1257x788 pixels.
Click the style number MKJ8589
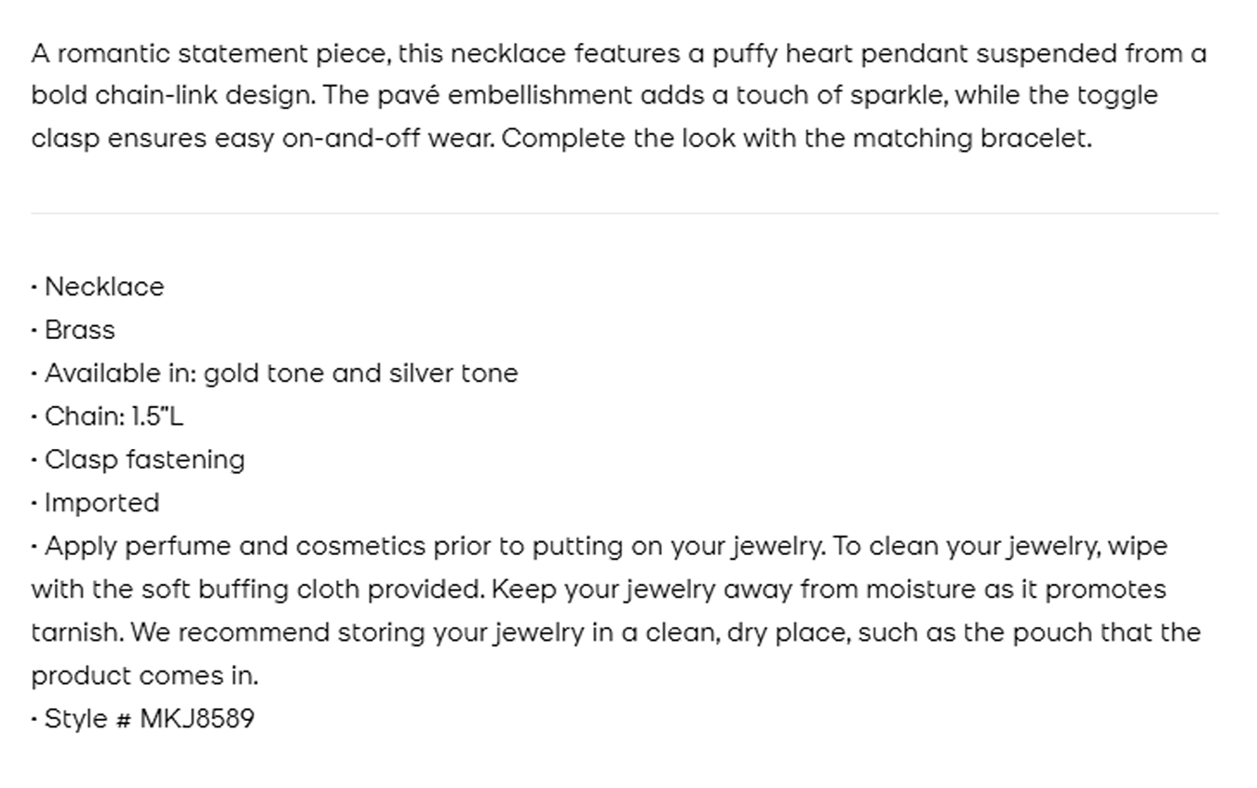(196, 719)
